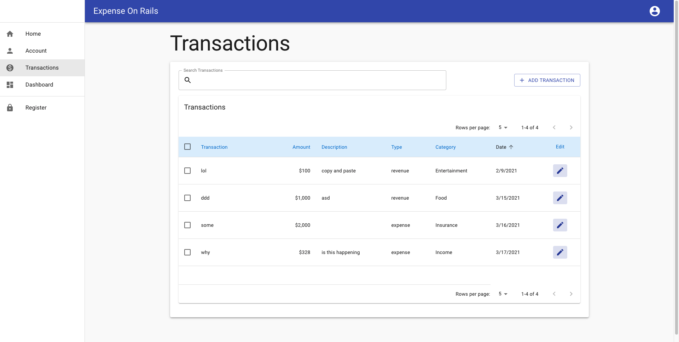
Task: Check the box for the 'lol' row
Action: click(187, 171)
